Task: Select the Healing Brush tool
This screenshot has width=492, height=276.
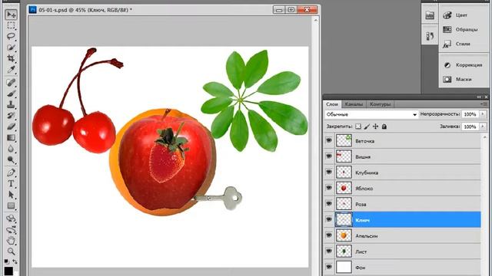Action: (x=11, y=83)
